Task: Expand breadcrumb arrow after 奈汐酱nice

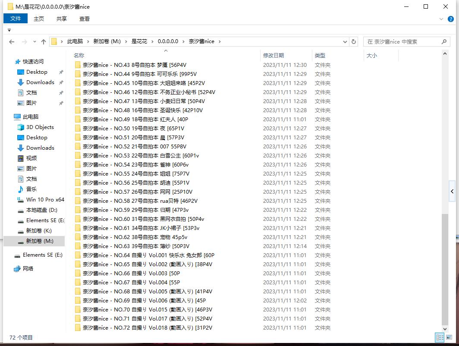Action: [220, 41]
